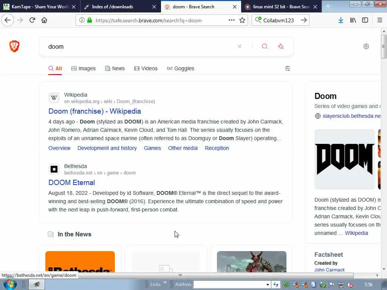Open the search filters sliders icon
The height and width of the screenshot is (290, 387).
coord(288,68)
